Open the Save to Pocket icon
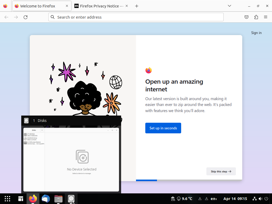Image resolution: width=272 pixels, height=204 pixels. [246, 17]
